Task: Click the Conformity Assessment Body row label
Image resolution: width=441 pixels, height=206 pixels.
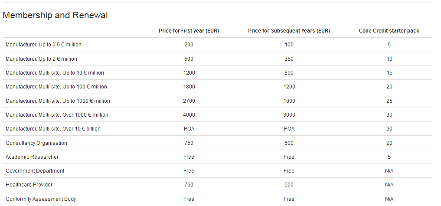Action: tap(41, 199)
